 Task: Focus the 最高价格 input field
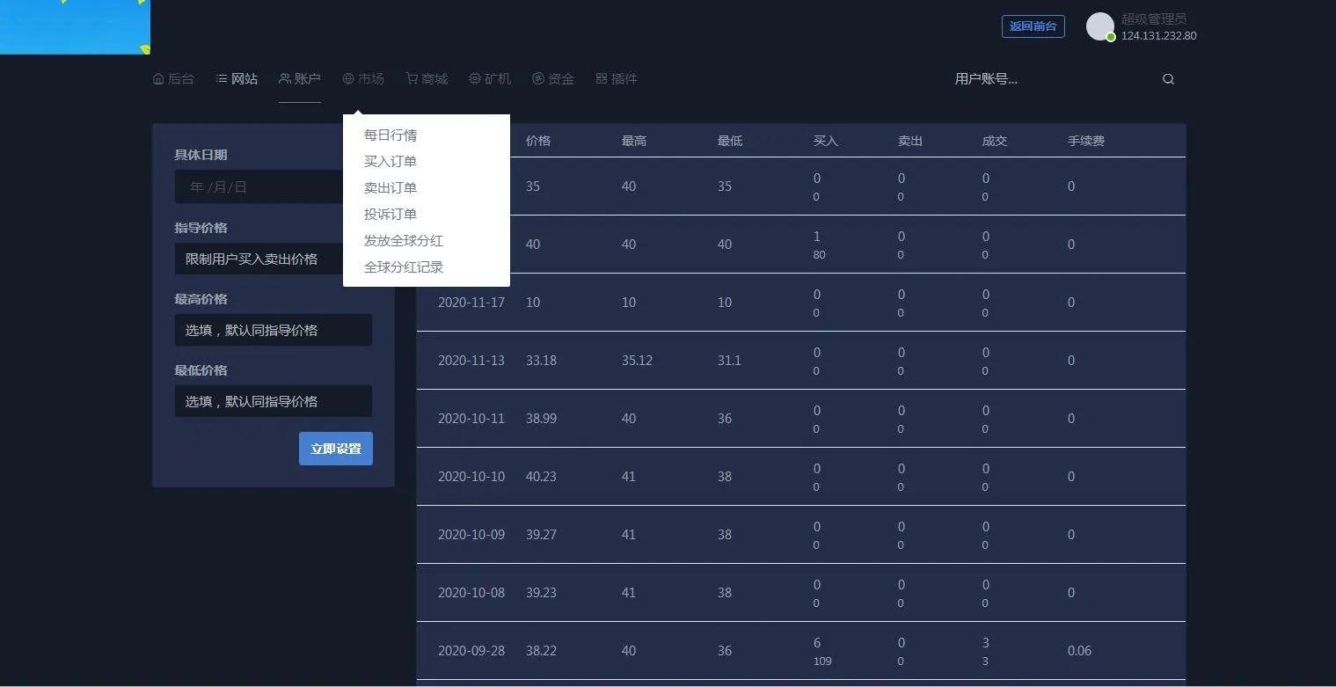(274, 330)
